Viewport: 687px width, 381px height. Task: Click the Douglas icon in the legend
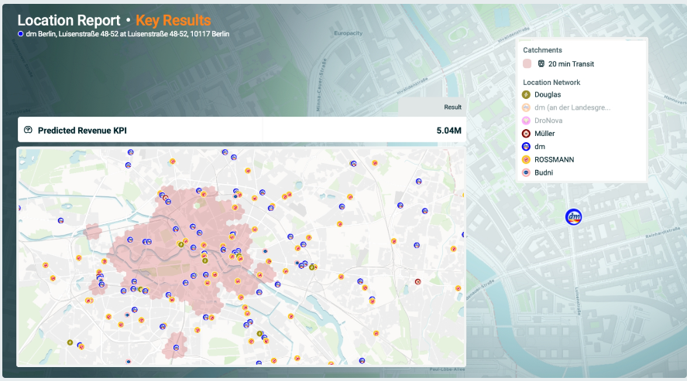pyautogui.click(x=526, y=94)
